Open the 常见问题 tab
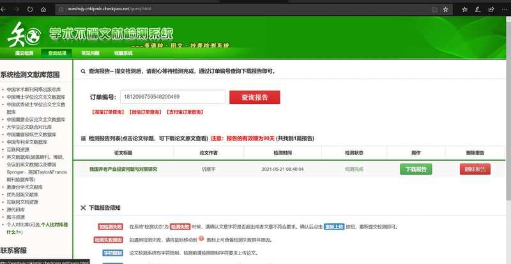Viewport: 511px width, 264px height. [x=90, y=54]
